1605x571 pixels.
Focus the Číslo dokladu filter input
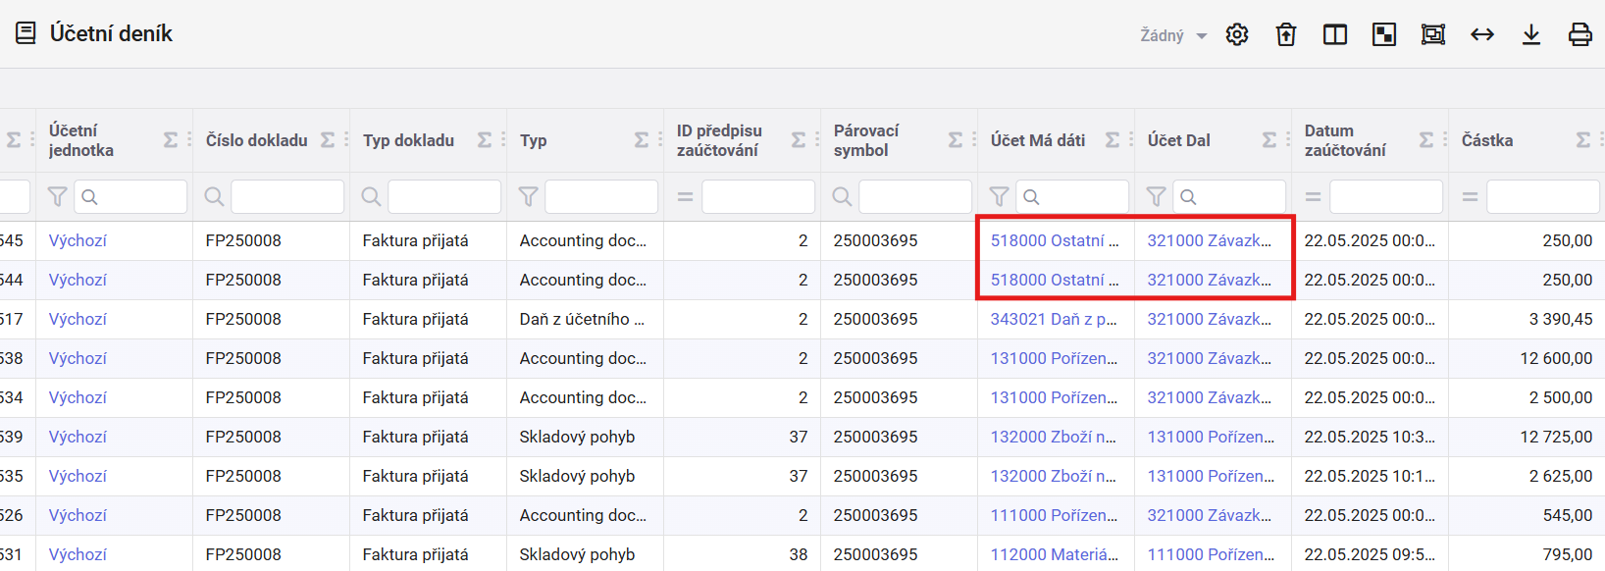[x=287, y=197]
